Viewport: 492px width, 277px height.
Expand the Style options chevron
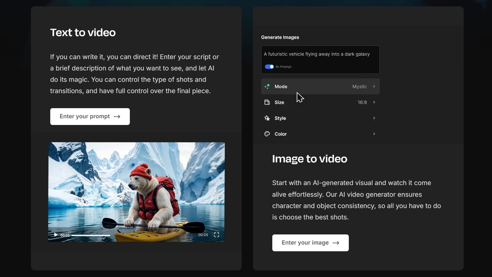(374, 118)
